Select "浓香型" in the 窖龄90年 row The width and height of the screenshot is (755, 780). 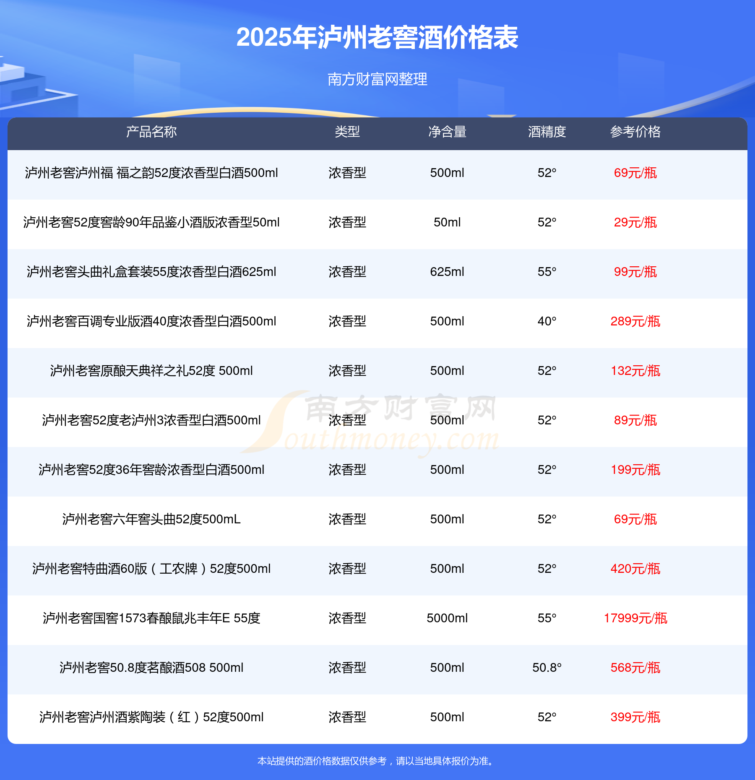(x=347, y=222)
